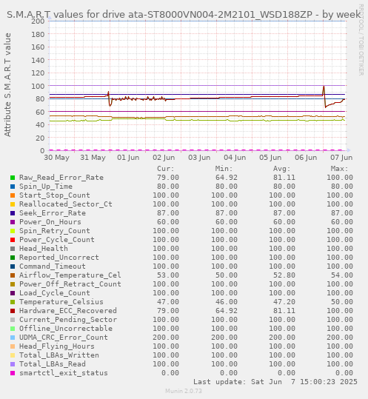
Task: Click the graph title for drive ata-ST8000VN004
Action: 184,15
